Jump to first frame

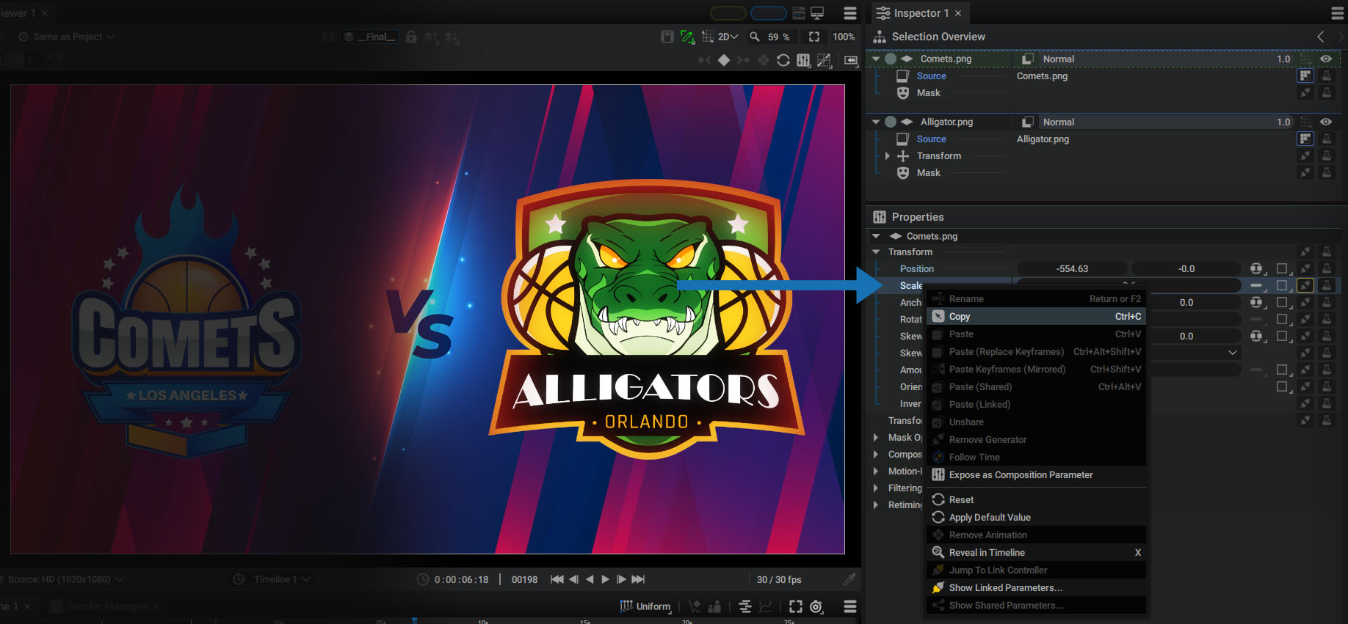(557, 579)
